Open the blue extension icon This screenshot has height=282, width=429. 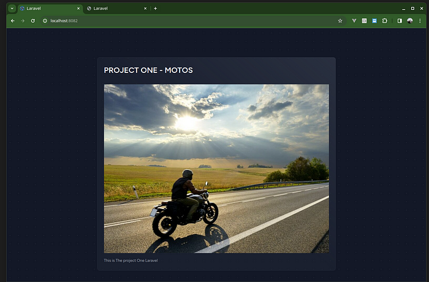374,21
